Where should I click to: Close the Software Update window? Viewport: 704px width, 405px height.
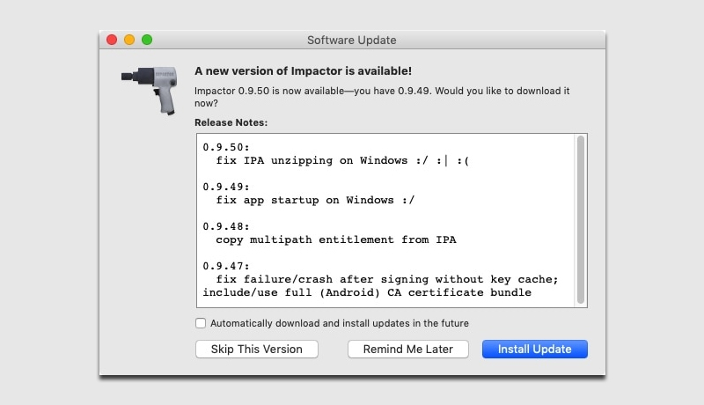[112, 40]
